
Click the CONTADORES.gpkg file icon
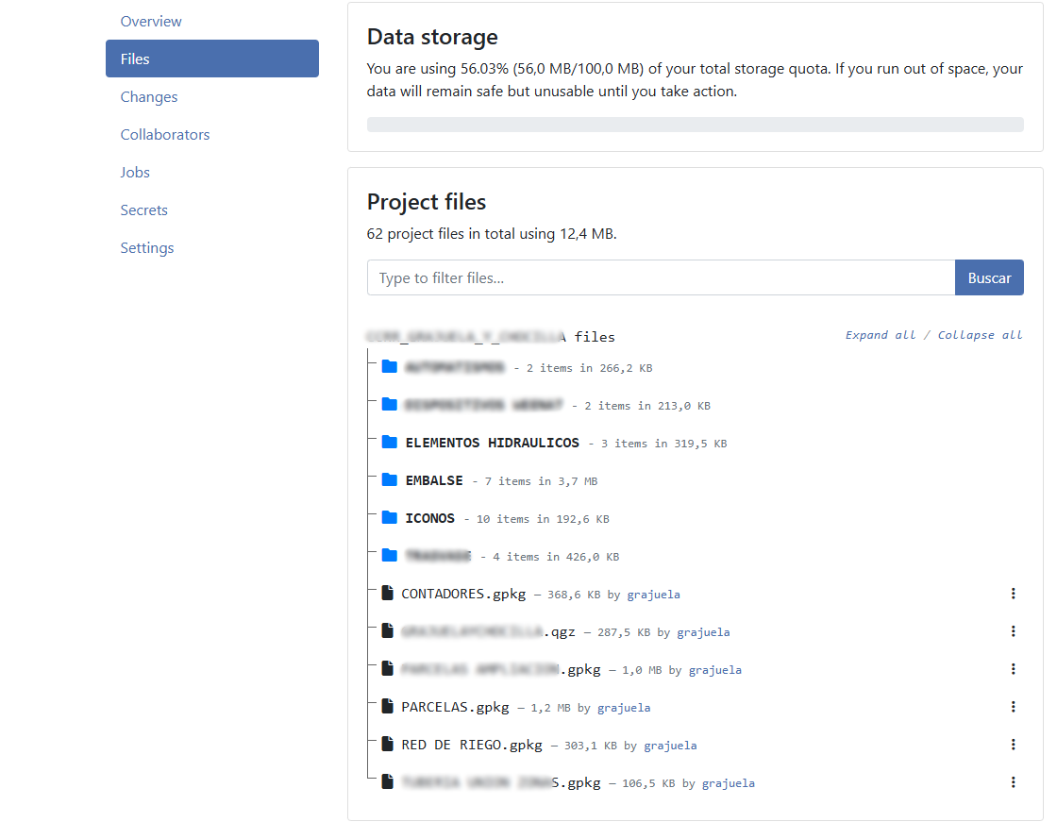click(387, 593)
